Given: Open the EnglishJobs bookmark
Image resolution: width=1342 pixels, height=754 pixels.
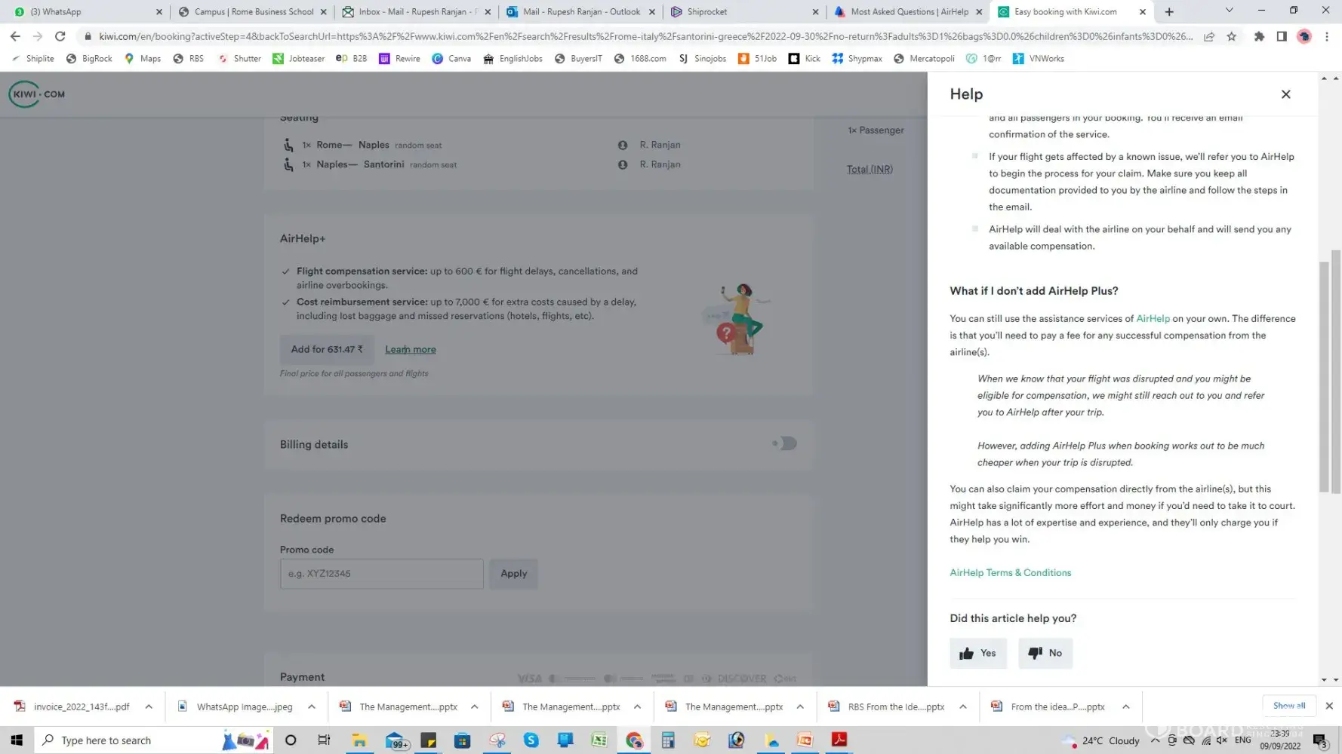Looking at the screenshot, I should (x=512, y=58).
